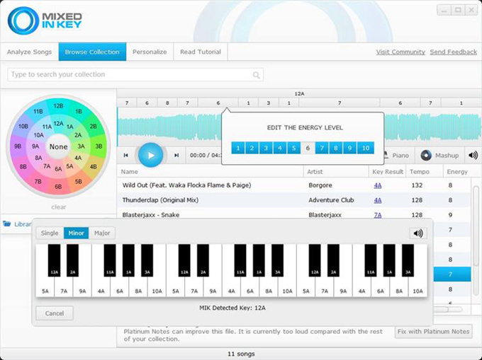Open the Analyze Songs tab
Screen dimensions: 482x360
pos(29,52)
